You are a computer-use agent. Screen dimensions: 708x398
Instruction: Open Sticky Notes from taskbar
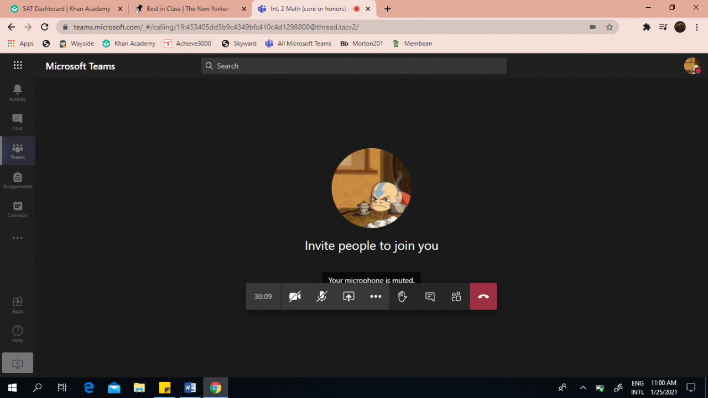165,388
